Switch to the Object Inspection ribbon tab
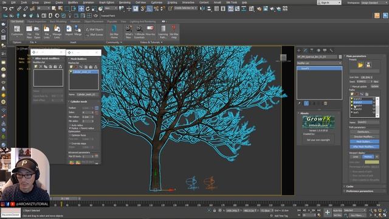Viewport: 389px width, 219px height. tap(36, 22)
